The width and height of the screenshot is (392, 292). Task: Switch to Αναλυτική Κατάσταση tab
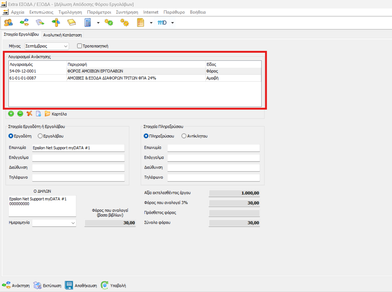[x=62, y=35]
